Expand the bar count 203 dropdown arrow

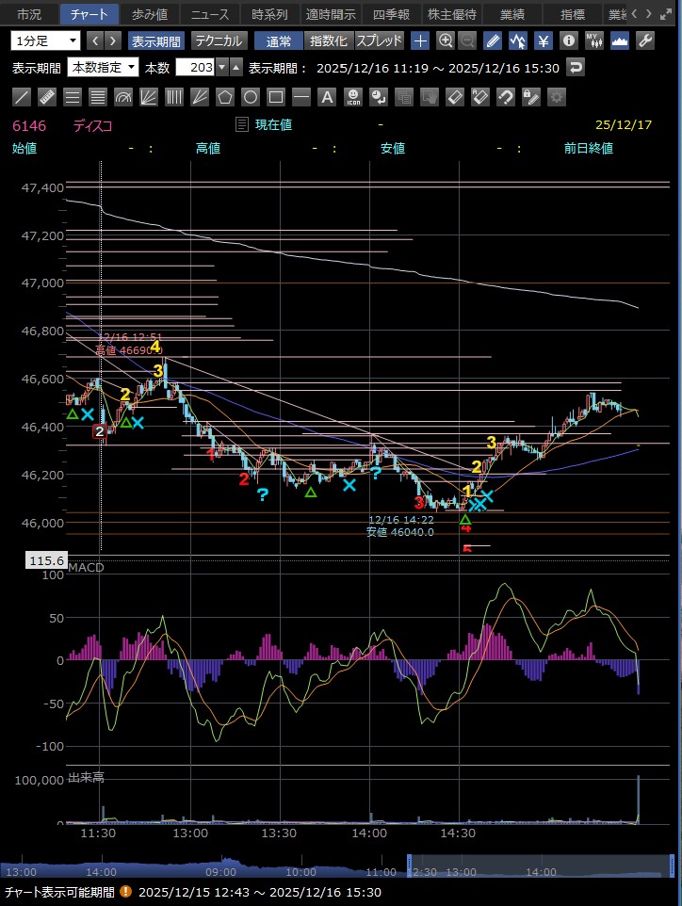(x=221, y=68)
